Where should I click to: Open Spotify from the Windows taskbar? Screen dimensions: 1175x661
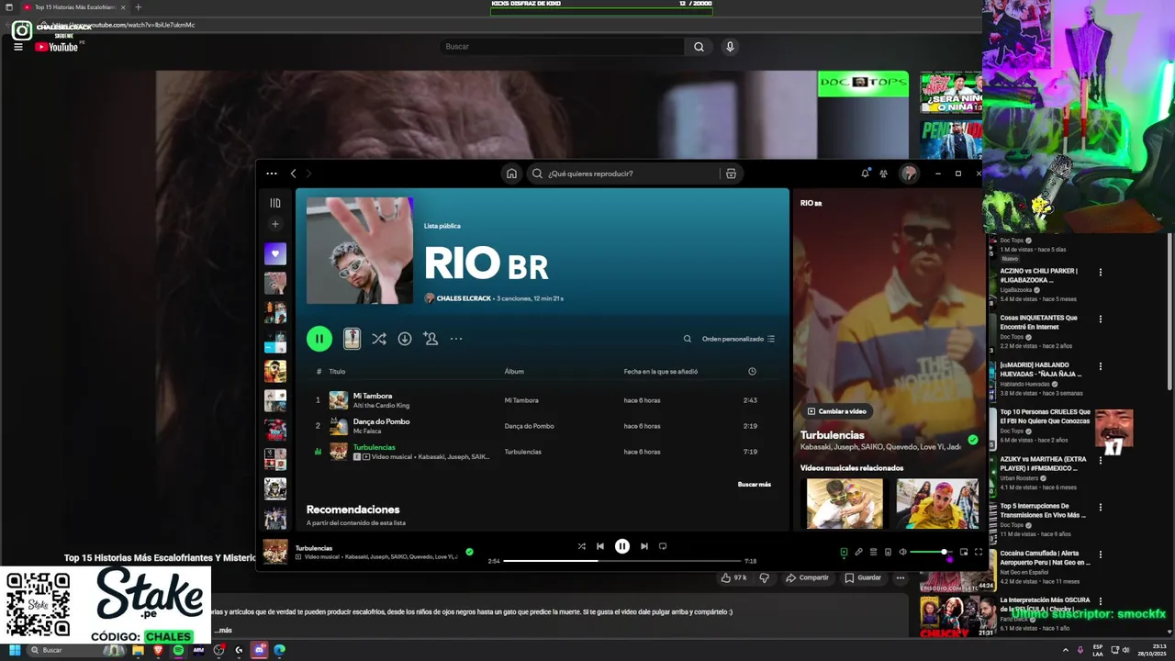click(x=178, y=650)
